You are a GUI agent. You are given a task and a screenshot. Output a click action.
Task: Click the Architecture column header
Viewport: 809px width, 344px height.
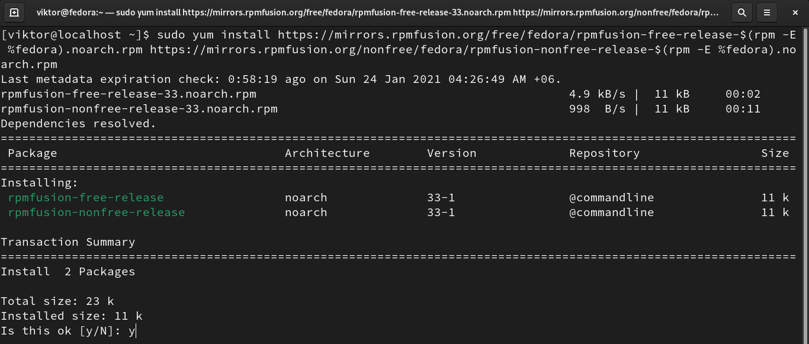pyautogui.click(x=327, y=153)
